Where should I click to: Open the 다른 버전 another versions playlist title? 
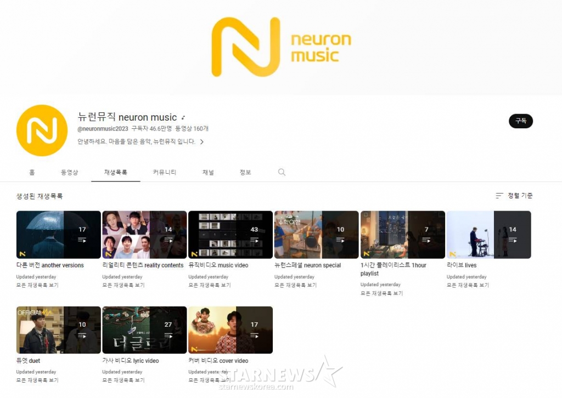[x=50, y=265]
